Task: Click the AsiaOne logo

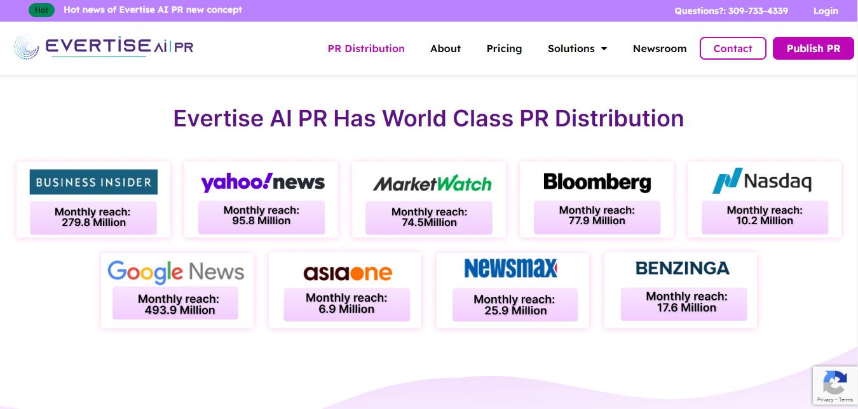Action: tap(347, 273)
